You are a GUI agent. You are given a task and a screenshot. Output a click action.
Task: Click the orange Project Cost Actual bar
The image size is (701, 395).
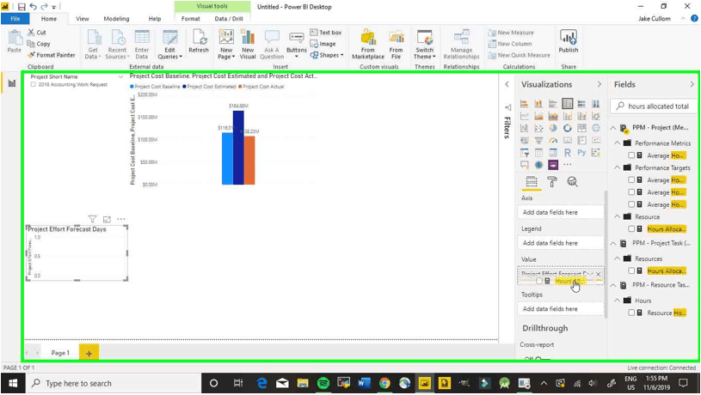[249, 161]
